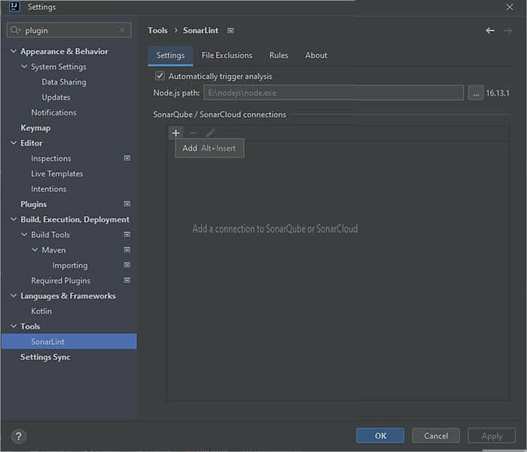Viewport: 527px width, 452px height.
Task: Click the project icon beside Build Tools
Action: point(127,234)
